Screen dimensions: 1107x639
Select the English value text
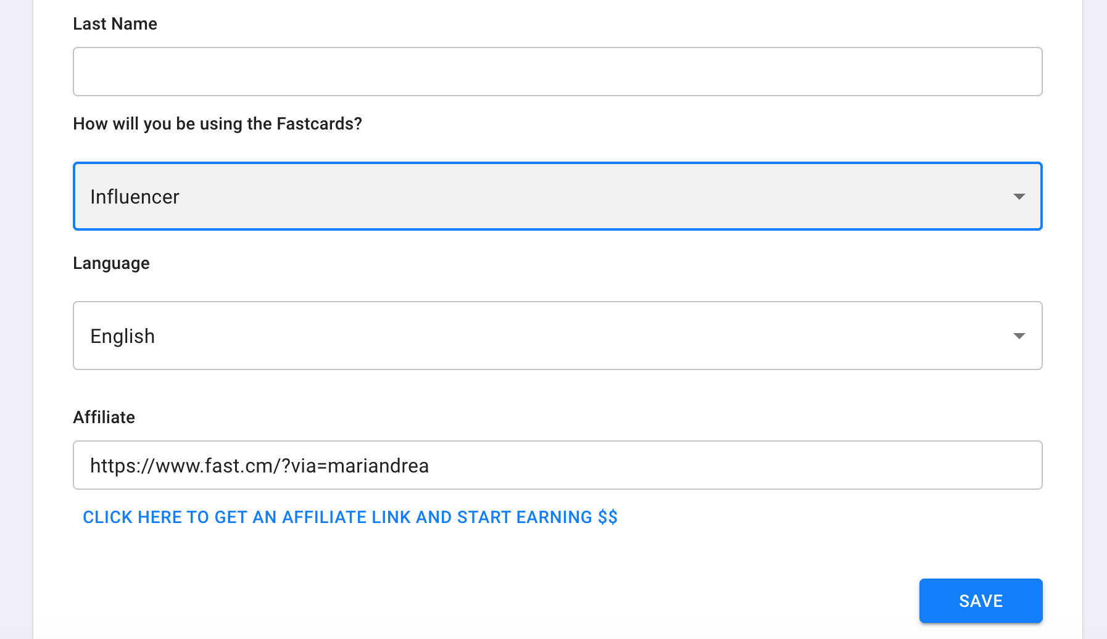click(x=122, y=336)
